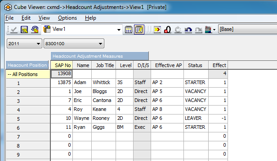Screen dimensions: 277x161
Task: Click the greyed checkmark submit icon
Action: click(14, 30)
